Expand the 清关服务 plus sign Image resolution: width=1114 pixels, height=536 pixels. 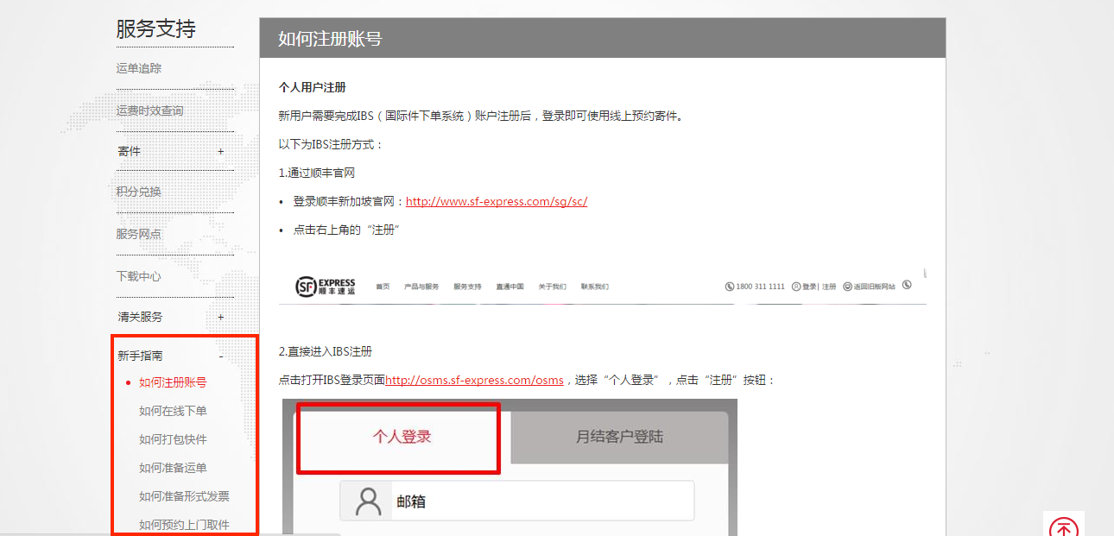click(220, 317)
